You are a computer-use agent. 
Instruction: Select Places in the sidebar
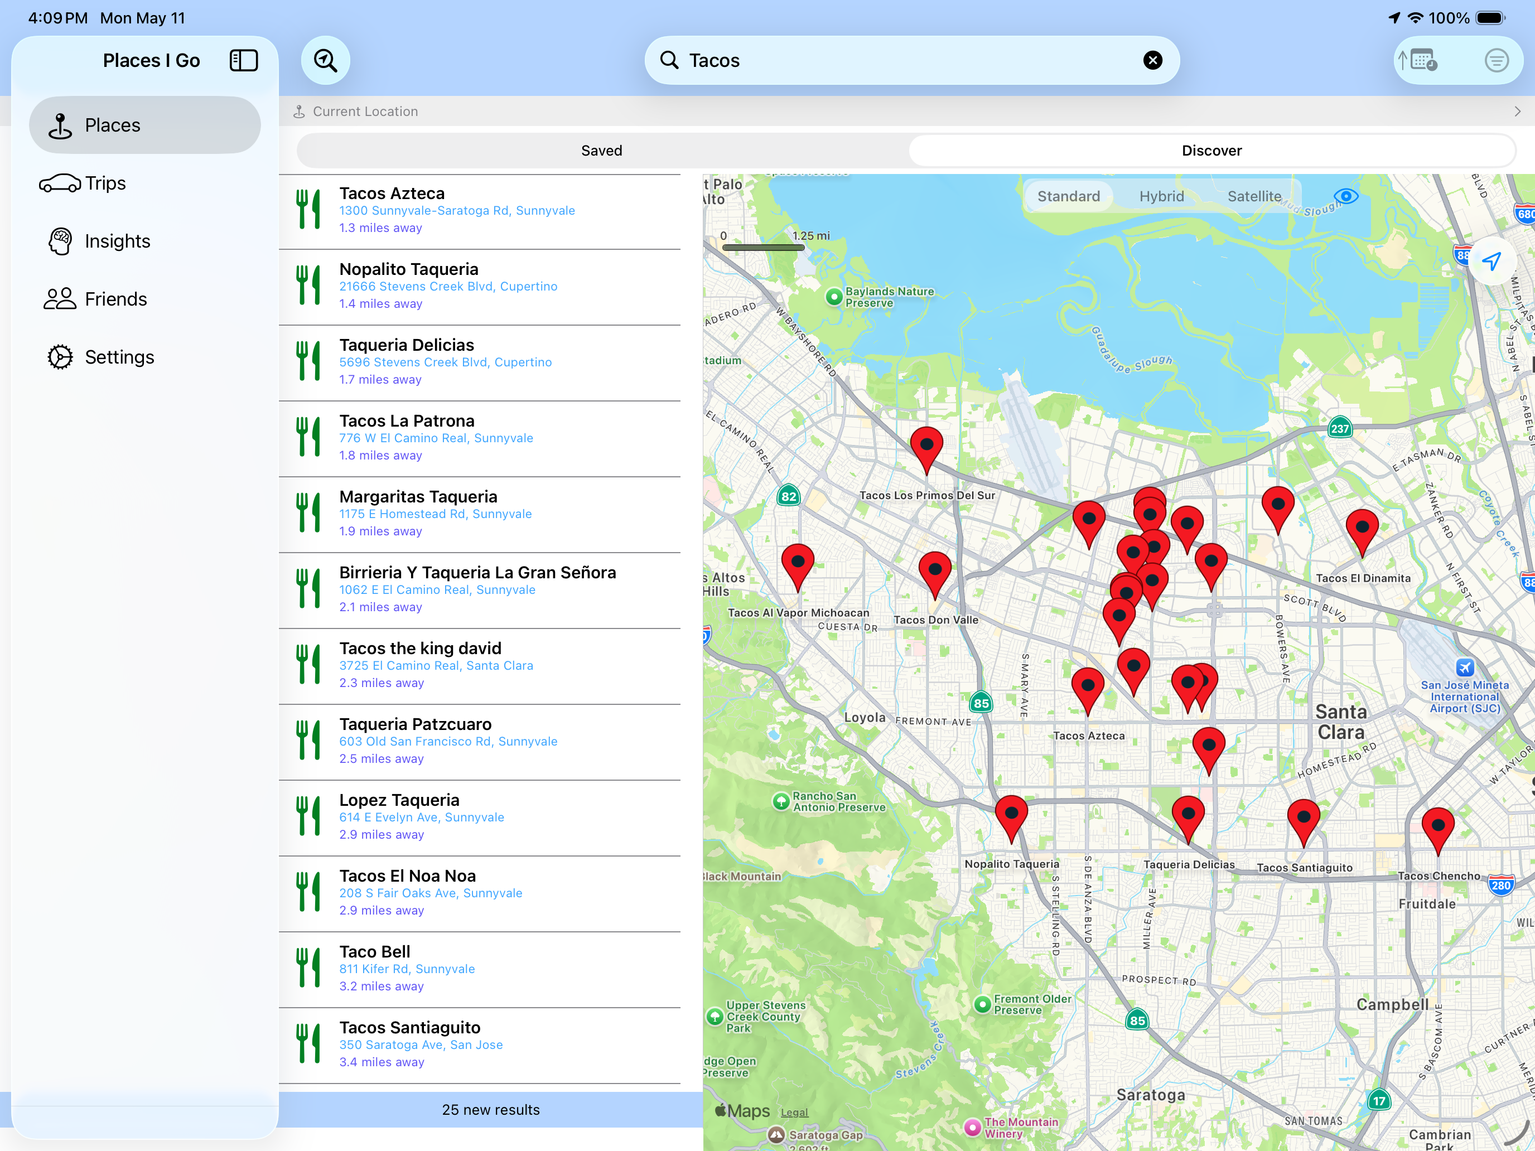point(145,125)
